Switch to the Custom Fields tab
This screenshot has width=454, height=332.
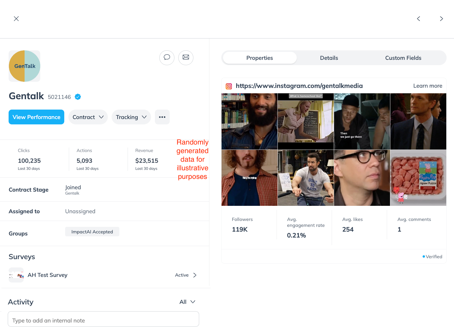coord(403,58)
